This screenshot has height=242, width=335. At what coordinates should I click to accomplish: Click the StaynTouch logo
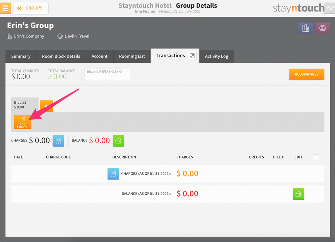(299, 8)
